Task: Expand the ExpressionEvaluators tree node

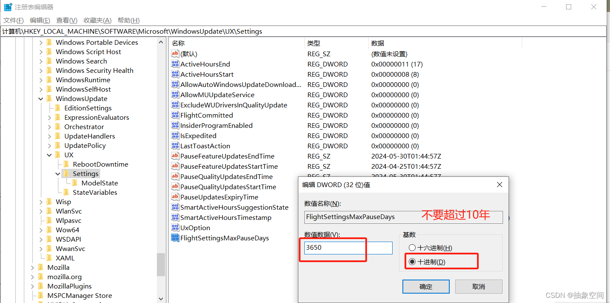Action: (x=49, y=117)
